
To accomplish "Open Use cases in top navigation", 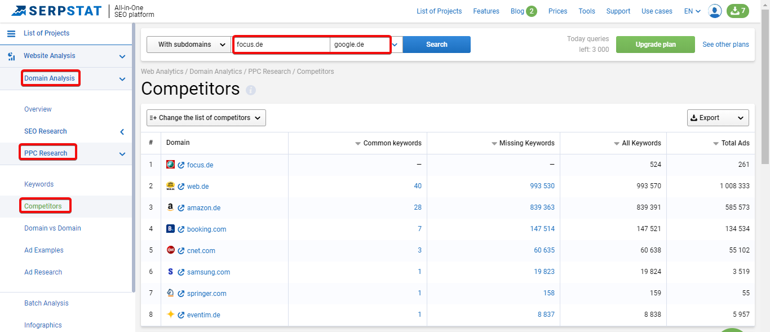I will [657, 11].
